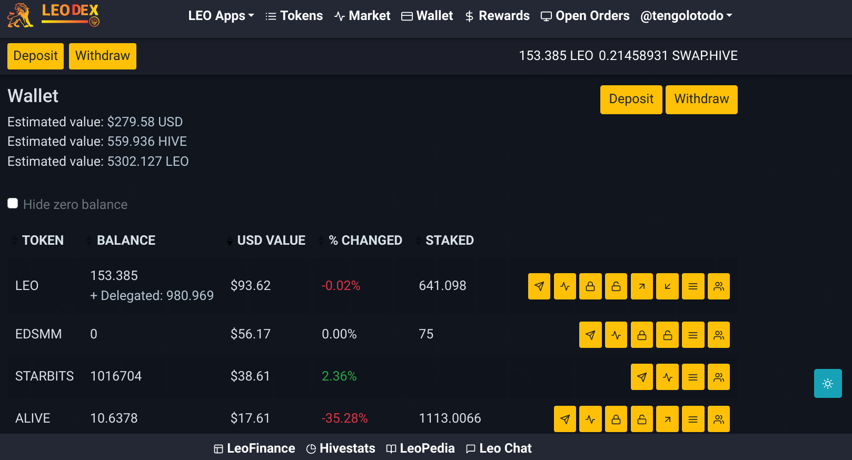Viewport: 852px width, 460px height.
Task: Click the send icon in EDSMM row
Action: [x=590, y=335]
